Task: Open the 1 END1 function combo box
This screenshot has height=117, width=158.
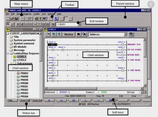Action: [x=68, y=24]
